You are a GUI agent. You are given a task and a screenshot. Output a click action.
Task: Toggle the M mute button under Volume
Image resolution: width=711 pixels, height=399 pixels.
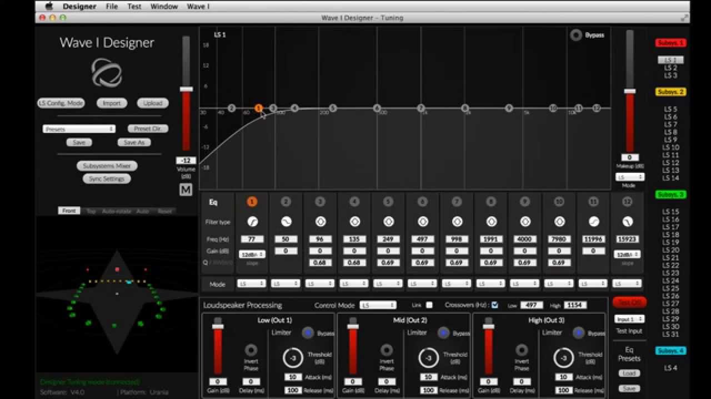point(186,190)
